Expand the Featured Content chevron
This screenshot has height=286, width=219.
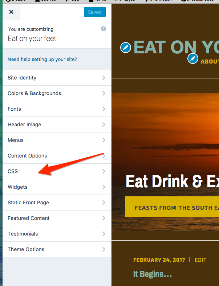[104, 218]
